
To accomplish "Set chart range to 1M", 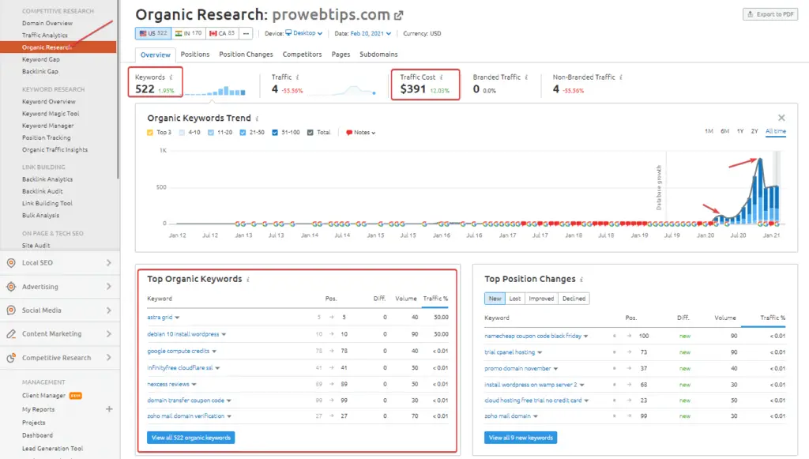I will pos(709,131).
